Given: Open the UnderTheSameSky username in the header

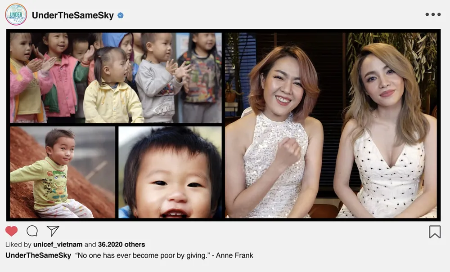Looking at the screenshot, I should 73,15.
